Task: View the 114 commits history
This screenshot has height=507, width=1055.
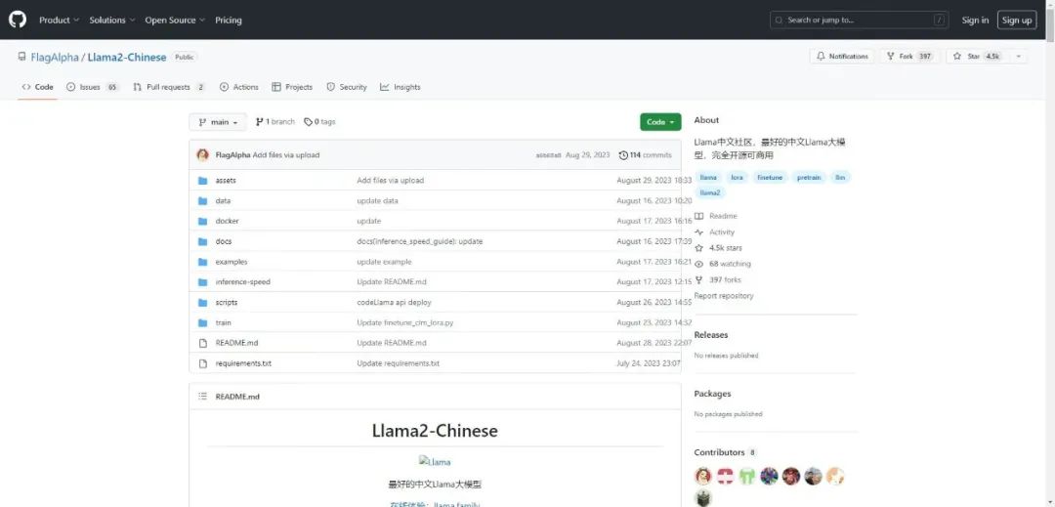Action: (645, 154)
